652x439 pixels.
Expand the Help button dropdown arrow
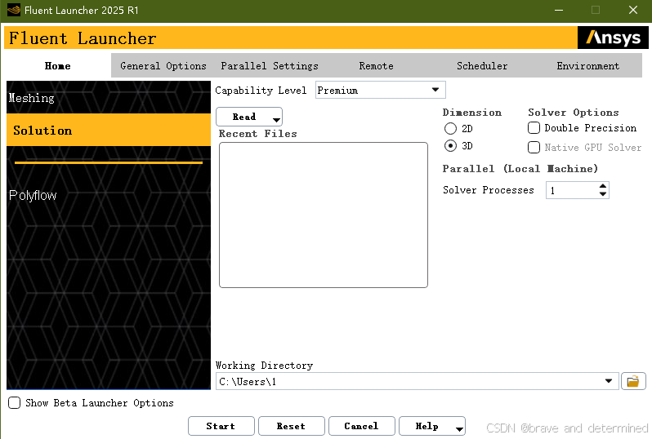(459, 429)
